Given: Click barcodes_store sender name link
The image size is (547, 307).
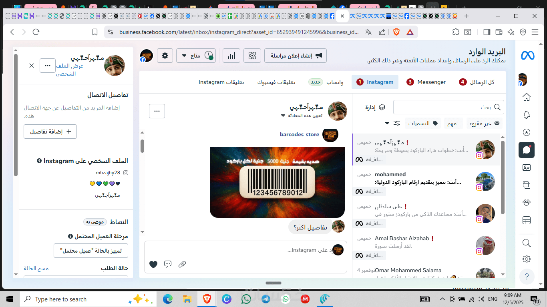Looking at the screenshot, I should (x=300, y=134).
